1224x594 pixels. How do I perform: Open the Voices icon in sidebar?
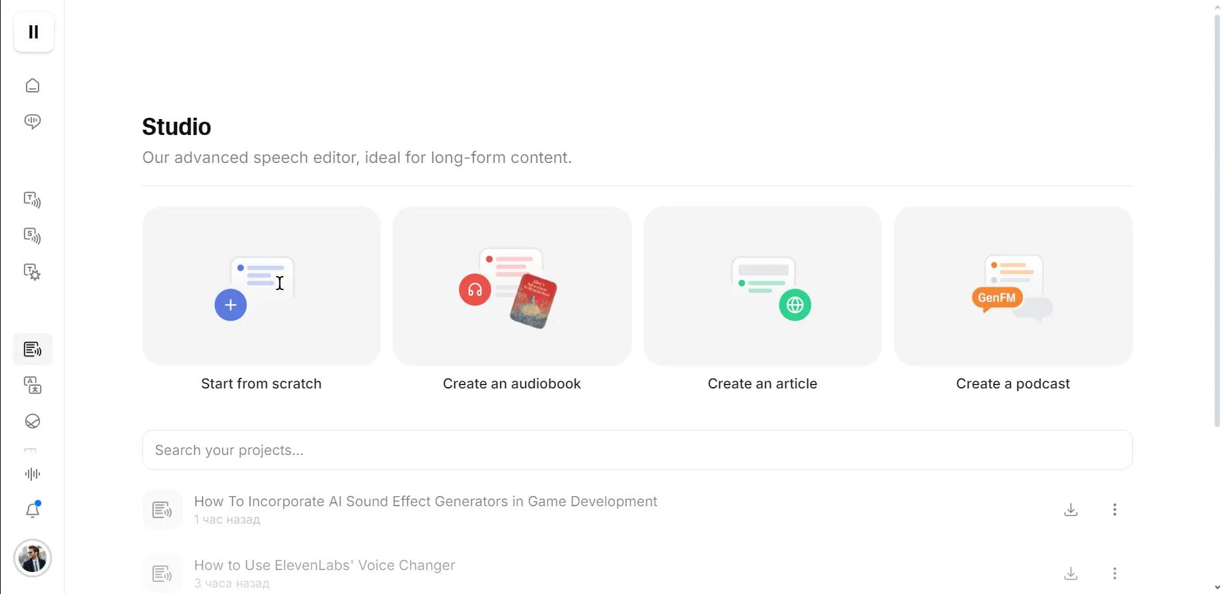33,122
